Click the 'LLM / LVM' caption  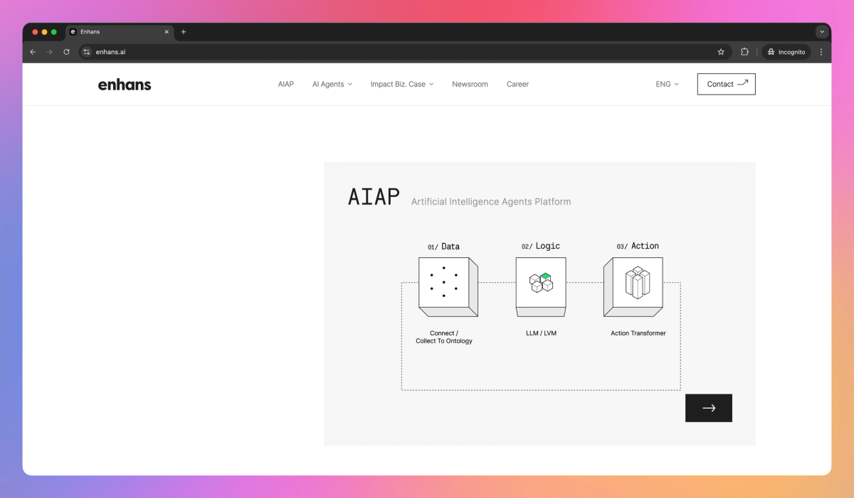click(x=541, y=333)
